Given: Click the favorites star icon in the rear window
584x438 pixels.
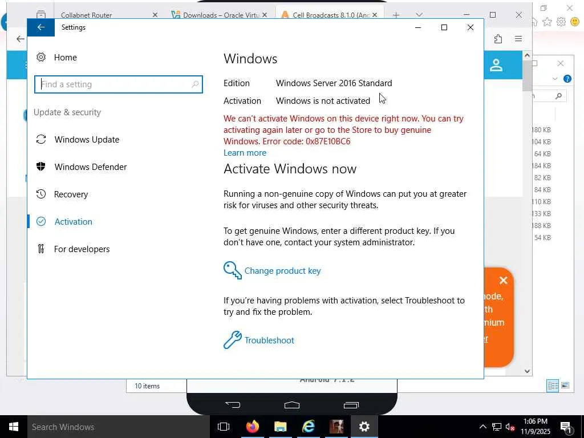Looking at the screenshot, I should pos(547,22).
